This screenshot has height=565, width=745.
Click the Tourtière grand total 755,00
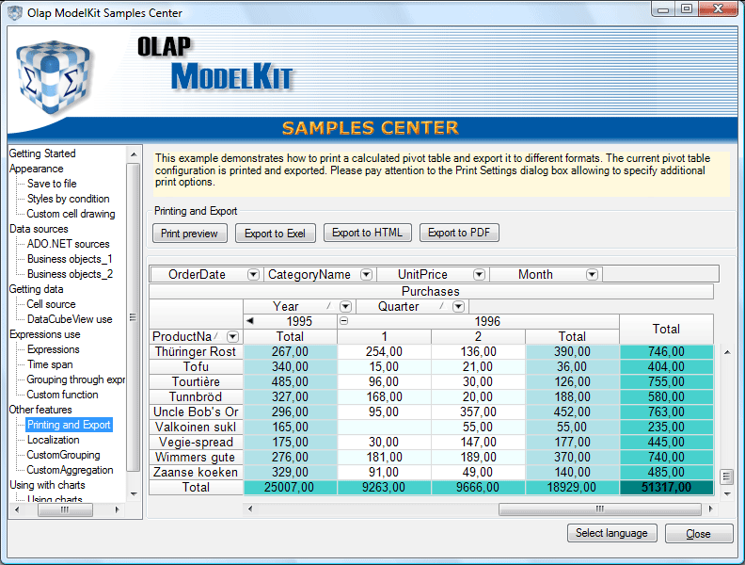(667, 382)
